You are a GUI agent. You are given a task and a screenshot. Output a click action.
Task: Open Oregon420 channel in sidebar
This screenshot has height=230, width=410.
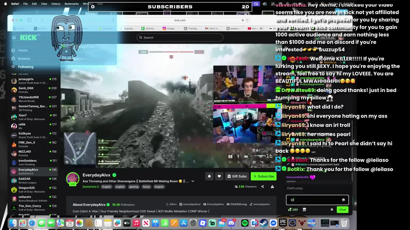coord(34,190)
